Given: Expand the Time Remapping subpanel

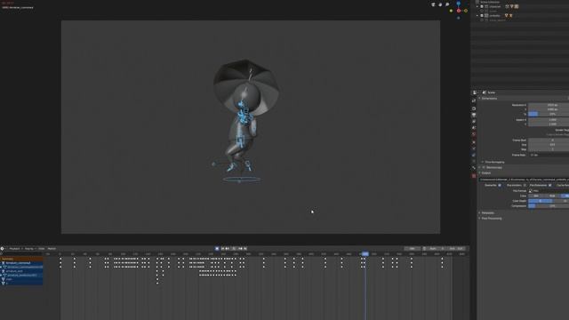Looking at the screenshot, I should click(483, 162).
